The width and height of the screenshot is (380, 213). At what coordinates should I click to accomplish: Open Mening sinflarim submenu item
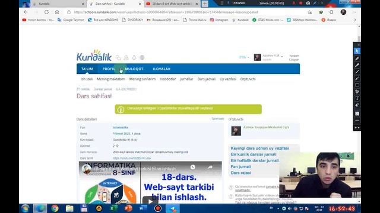click(142, 79)
